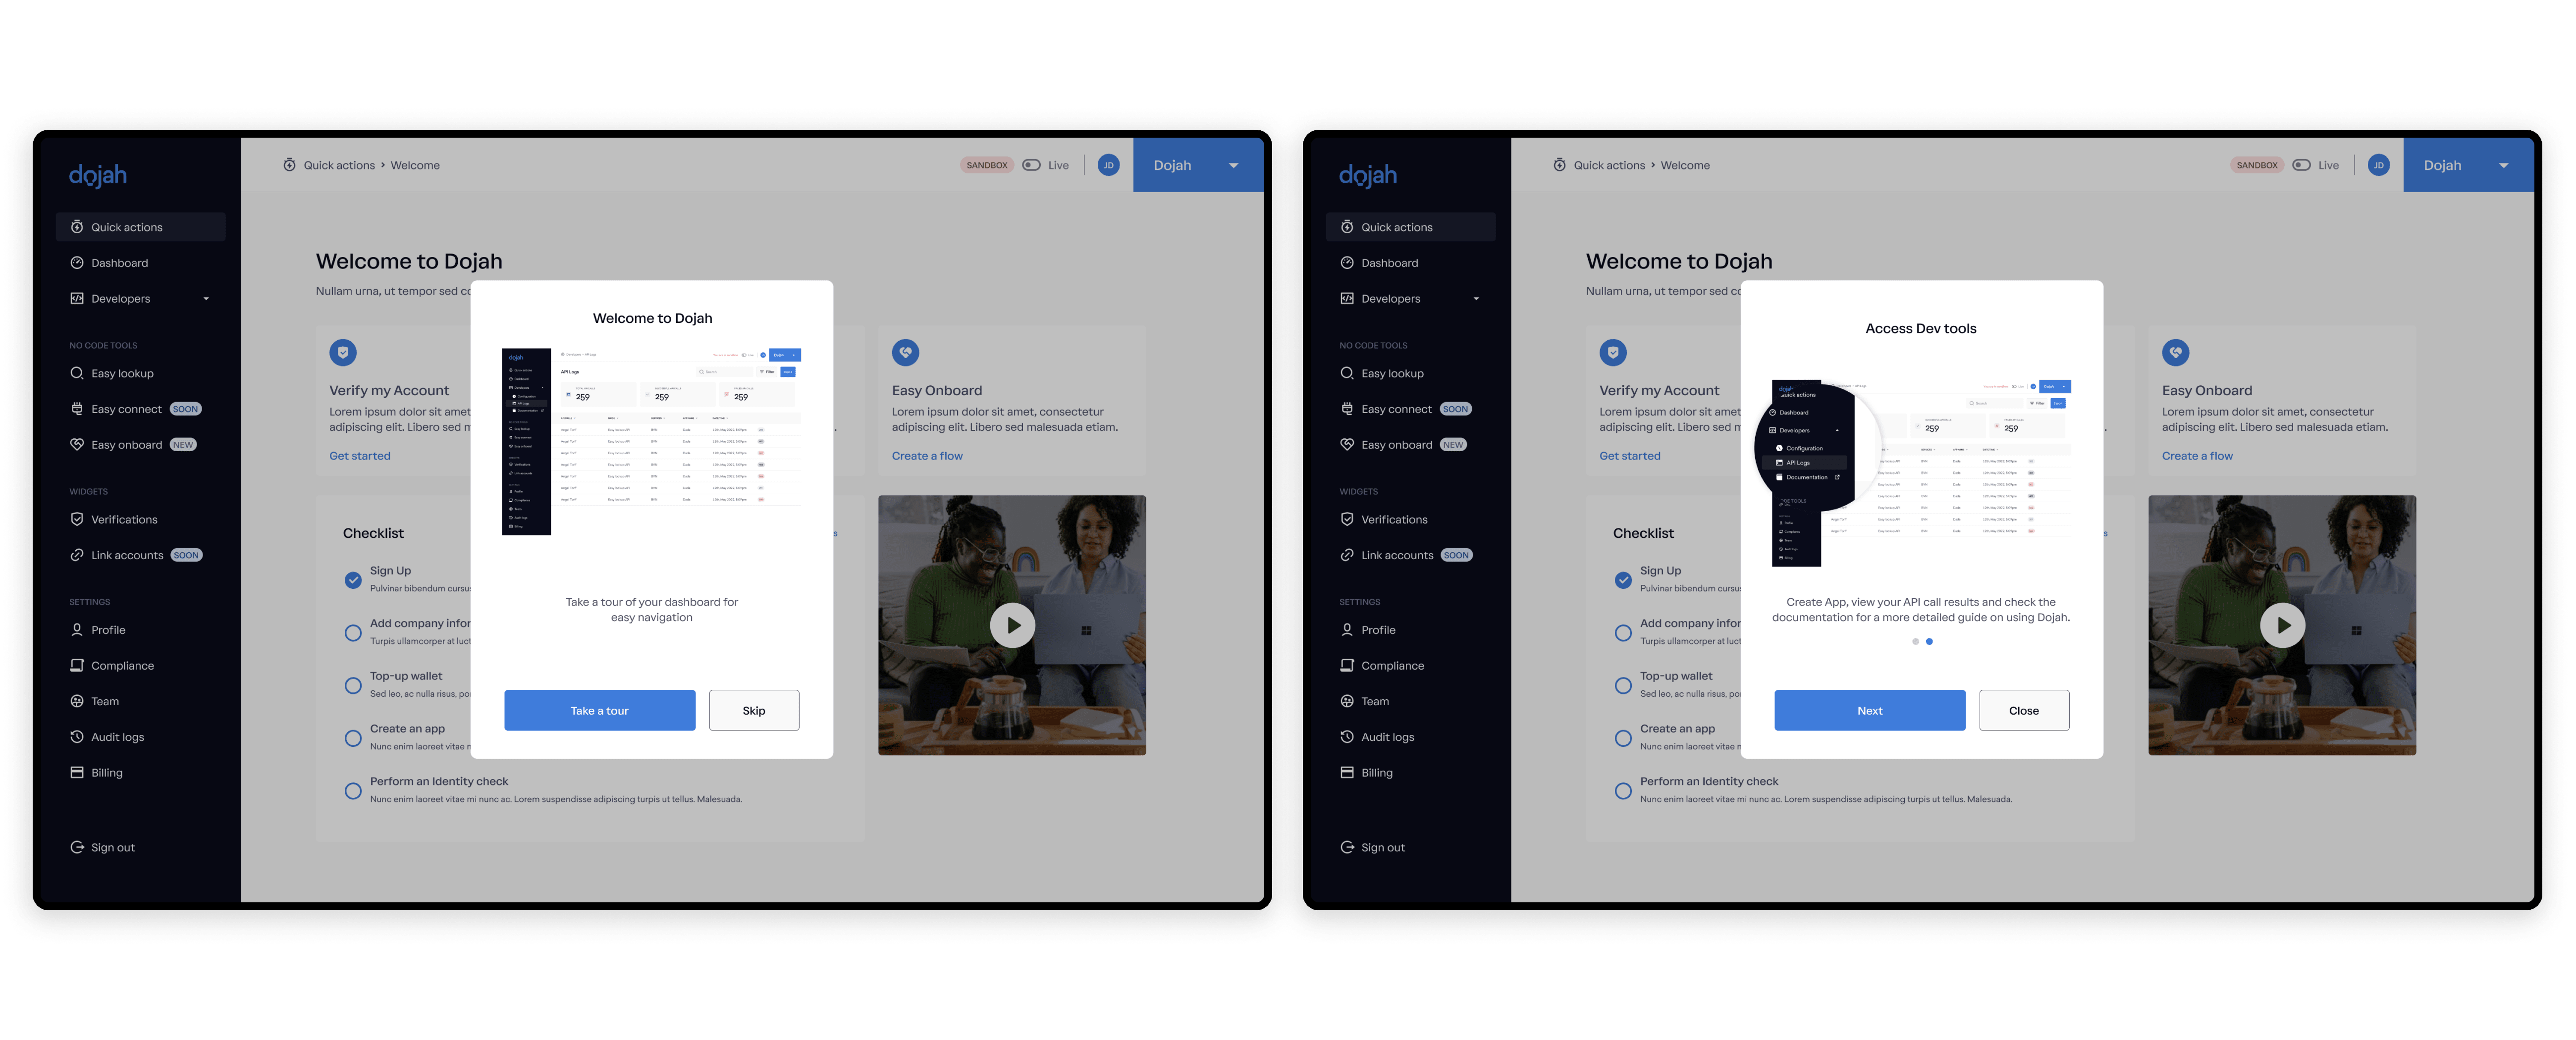Click Link accounts chain icon, left sidebar
This screenshot has height=1040, width=2576.
[x=77, y=555]
